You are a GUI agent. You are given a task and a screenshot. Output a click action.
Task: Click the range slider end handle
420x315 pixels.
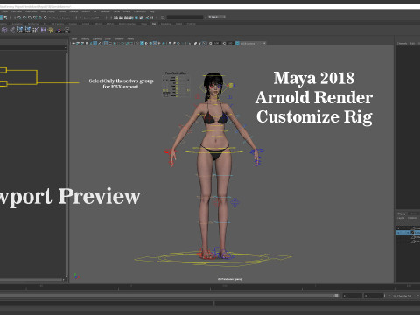point(336,296)
